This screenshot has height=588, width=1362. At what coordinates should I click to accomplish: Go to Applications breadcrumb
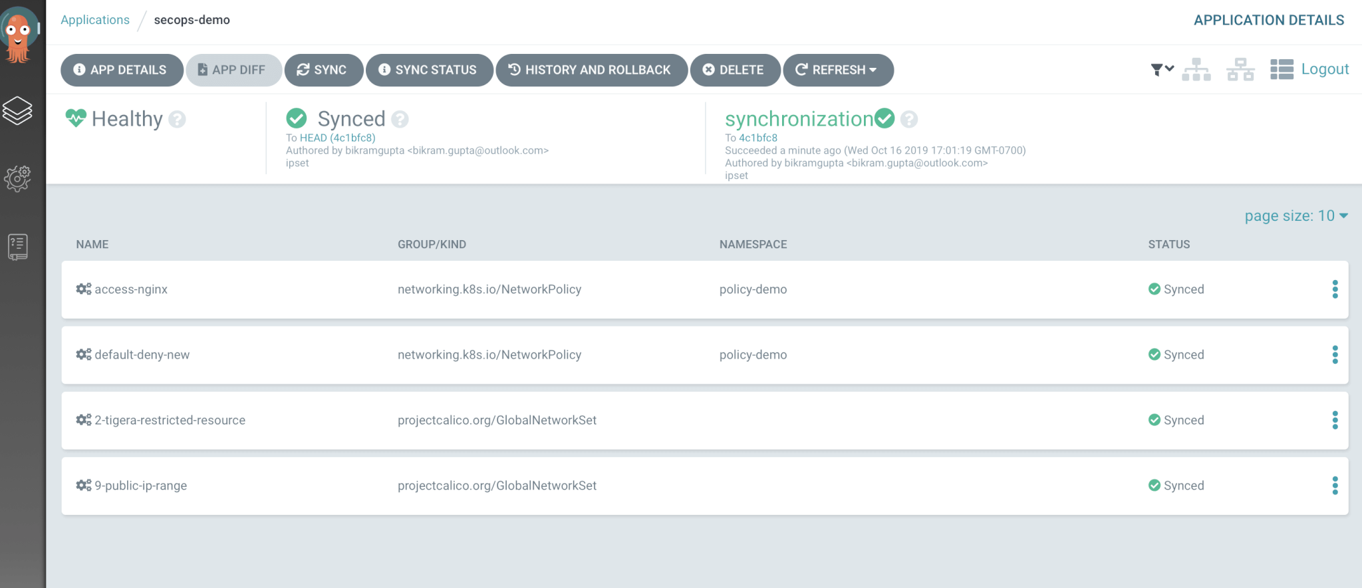95,20
